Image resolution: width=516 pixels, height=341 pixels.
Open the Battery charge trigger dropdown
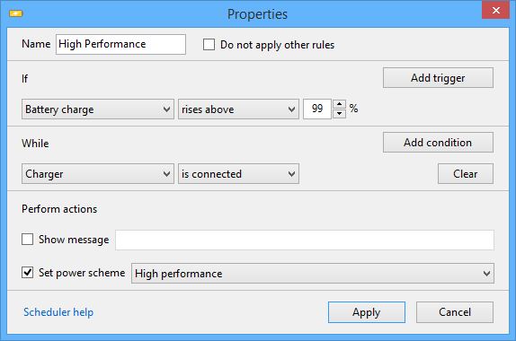click(x=98, y=109)
